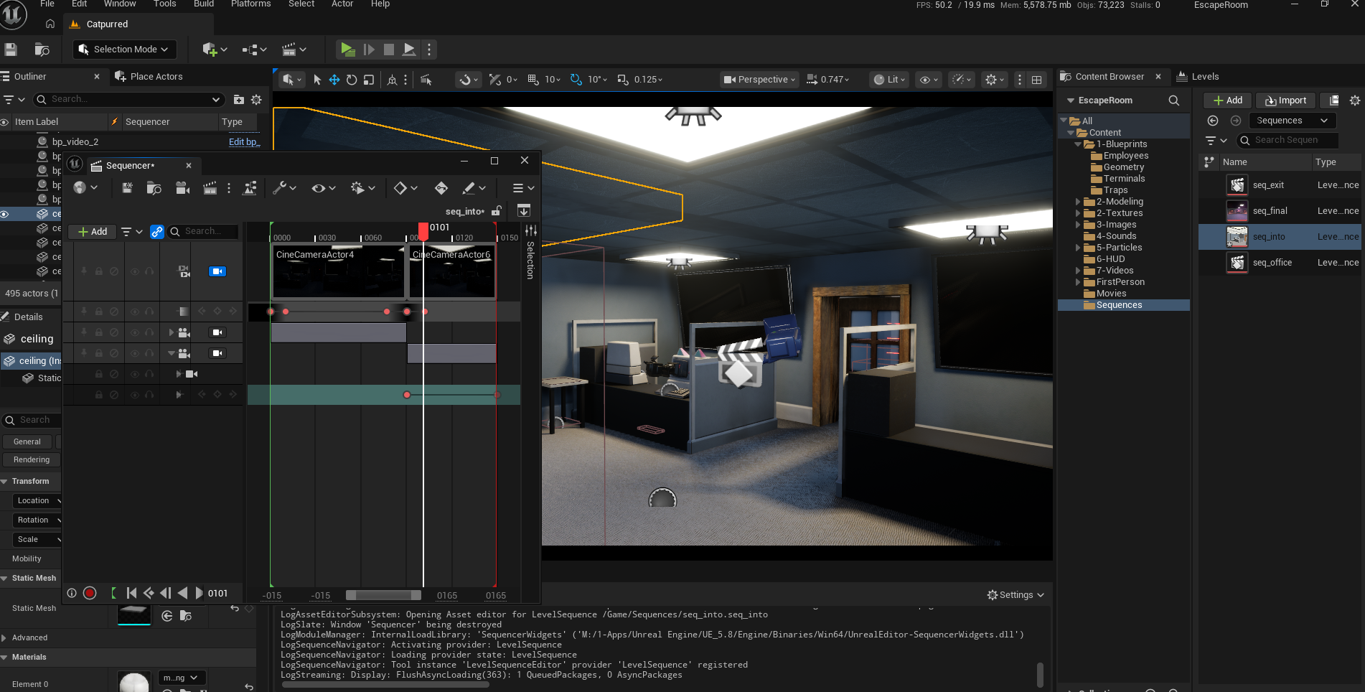Open the Output Log Settings dropdown
Viewport: 1365px width, 692px height.
(x=1015, y=595)
